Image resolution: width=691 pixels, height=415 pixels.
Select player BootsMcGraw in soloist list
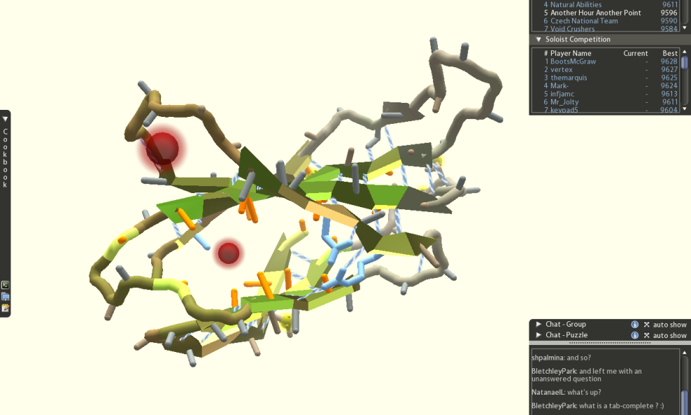[573, 62]
